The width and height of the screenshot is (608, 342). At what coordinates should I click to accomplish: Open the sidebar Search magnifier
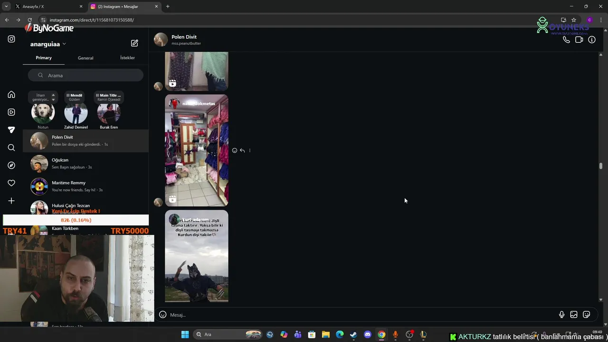pos(11,148)
